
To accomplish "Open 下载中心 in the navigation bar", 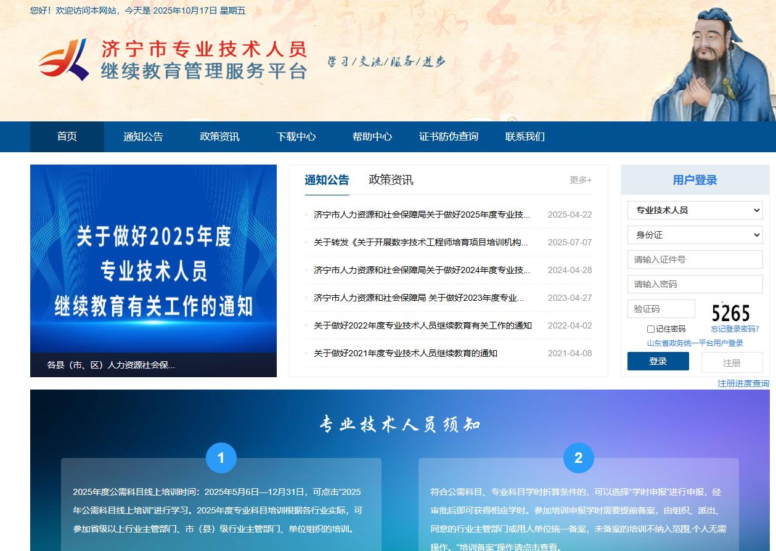I will 296,137.
